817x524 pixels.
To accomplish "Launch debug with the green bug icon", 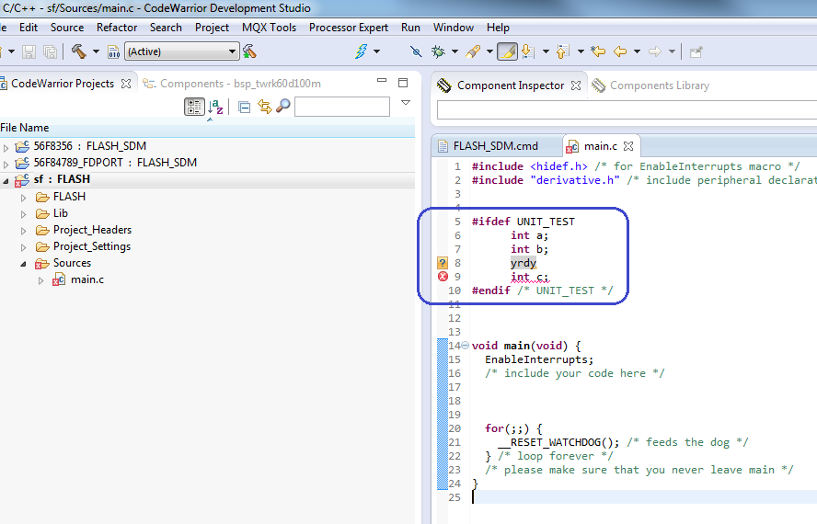I will [438, 51].
